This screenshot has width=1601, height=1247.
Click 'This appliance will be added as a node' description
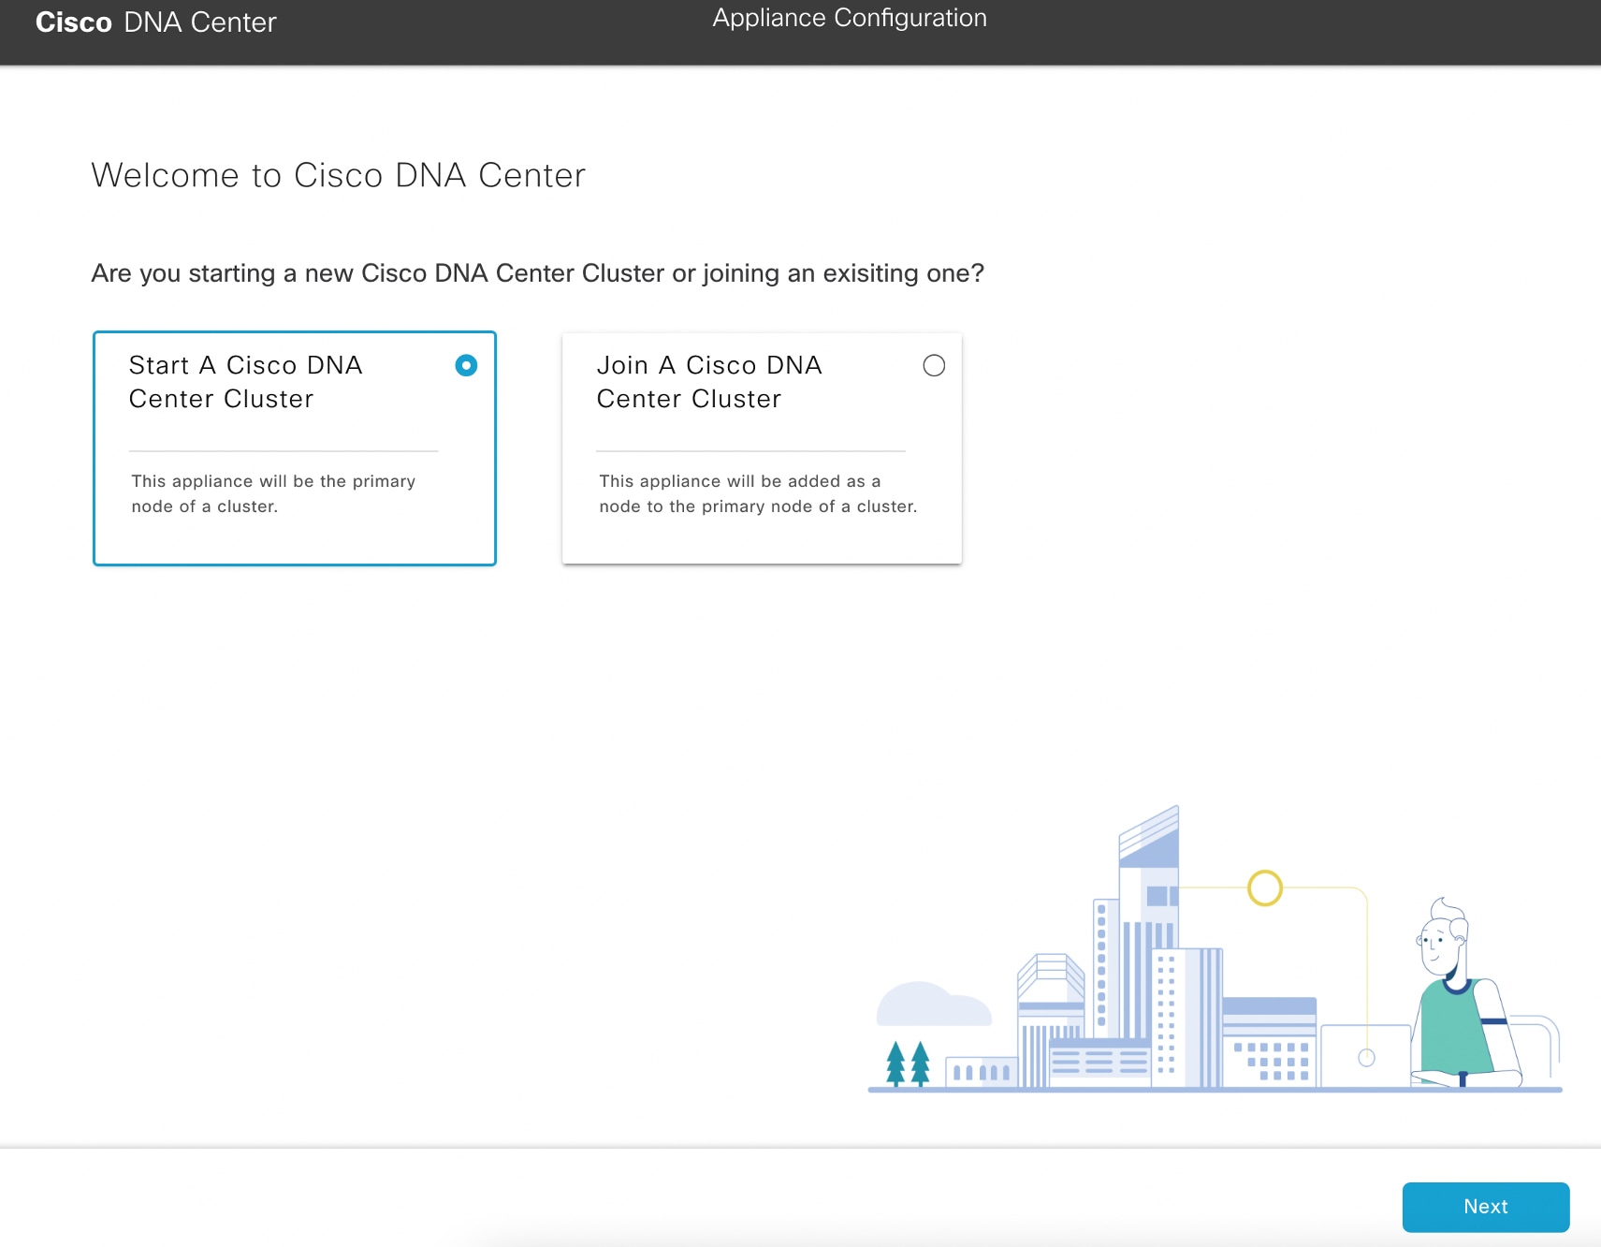[758, 493]
